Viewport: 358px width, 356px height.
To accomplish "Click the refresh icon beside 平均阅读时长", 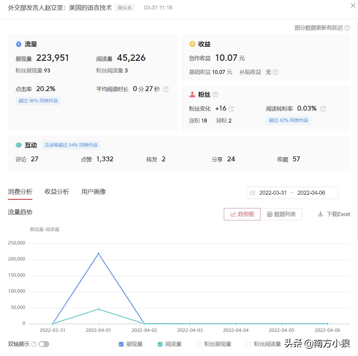I will 165,89.
